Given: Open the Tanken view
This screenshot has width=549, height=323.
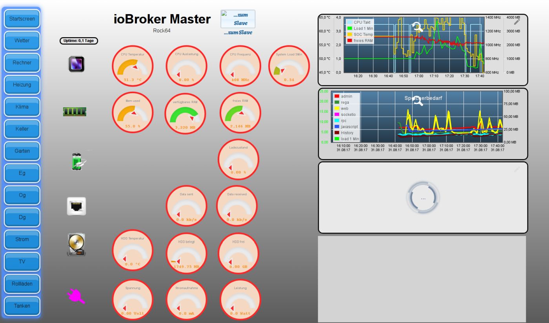Looking at the screenshot, I should (22, 306).
